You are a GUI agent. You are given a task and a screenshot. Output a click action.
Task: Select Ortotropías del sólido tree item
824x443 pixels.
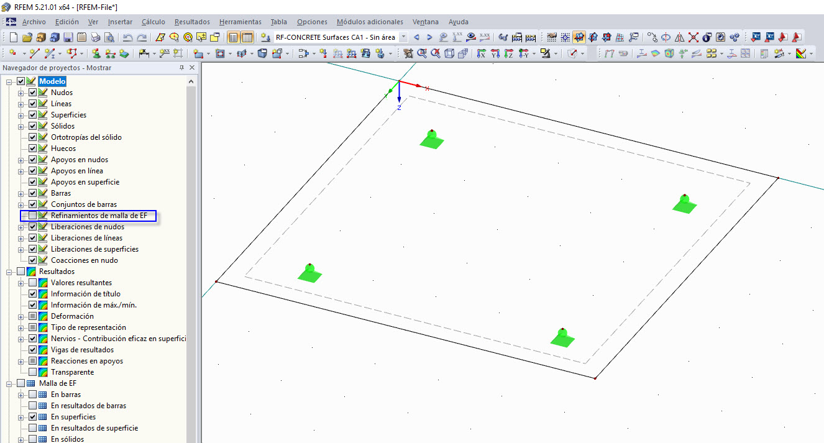point(86,137)
